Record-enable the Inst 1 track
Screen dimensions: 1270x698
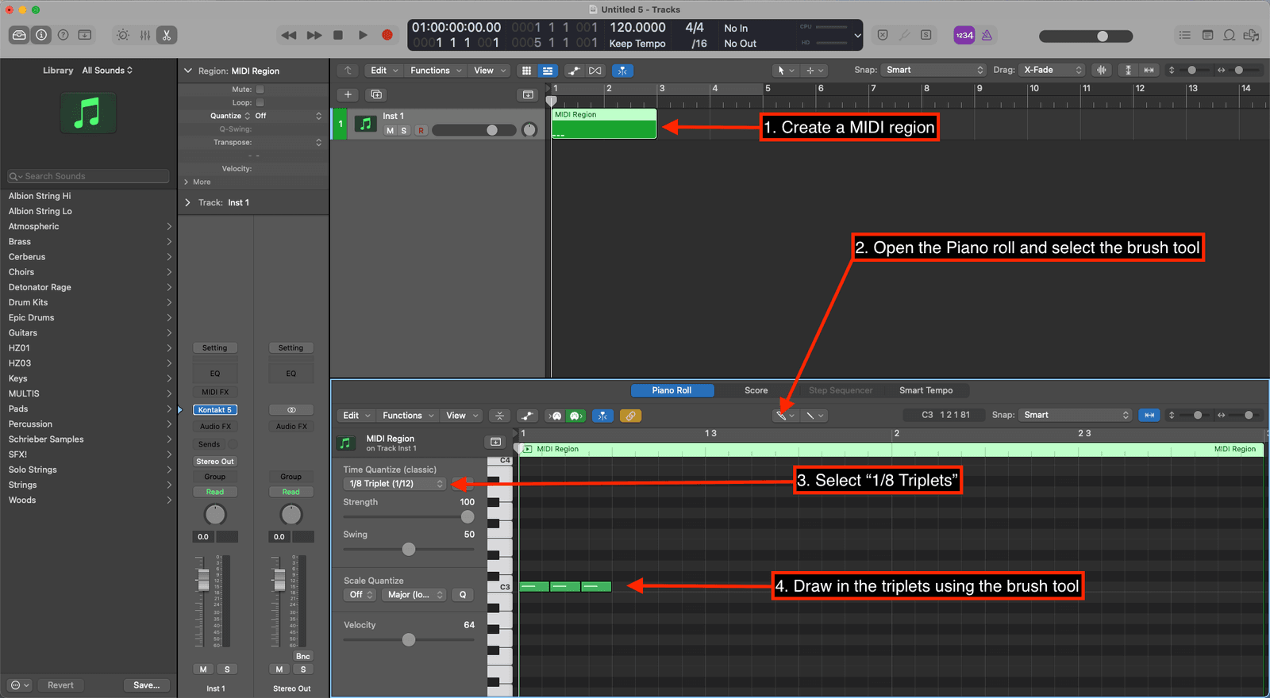coord(421,131)
